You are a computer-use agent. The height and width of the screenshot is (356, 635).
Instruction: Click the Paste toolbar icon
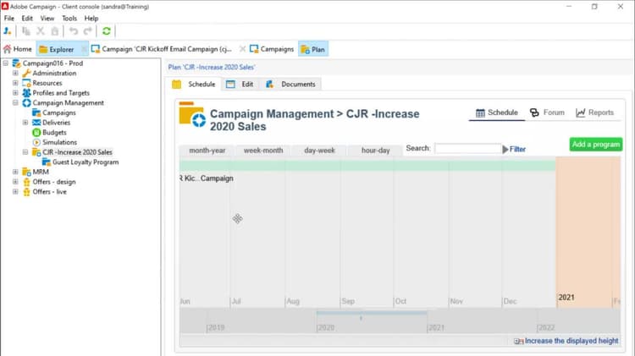[55, 31]
